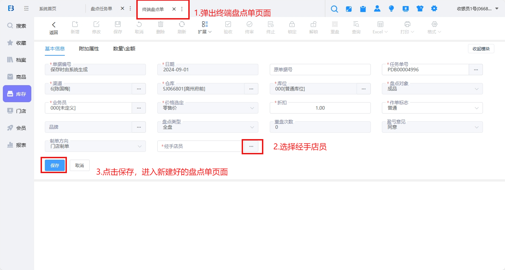Image resolution: width=505 pixels, height=270 pixels.
Task: Open 商品 in the sidebar
Action: click(17, 77)
